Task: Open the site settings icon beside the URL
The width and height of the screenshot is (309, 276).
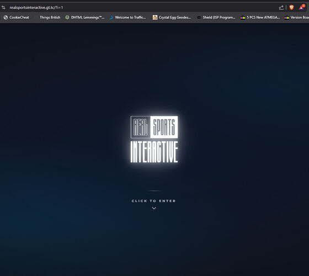Action: [3, 8]
